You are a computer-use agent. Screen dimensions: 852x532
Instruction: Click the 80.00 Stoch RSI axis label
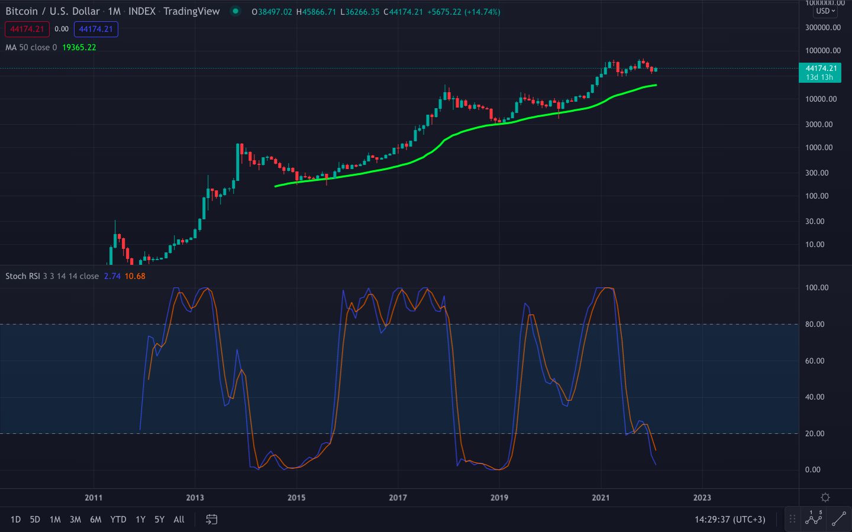815,325
